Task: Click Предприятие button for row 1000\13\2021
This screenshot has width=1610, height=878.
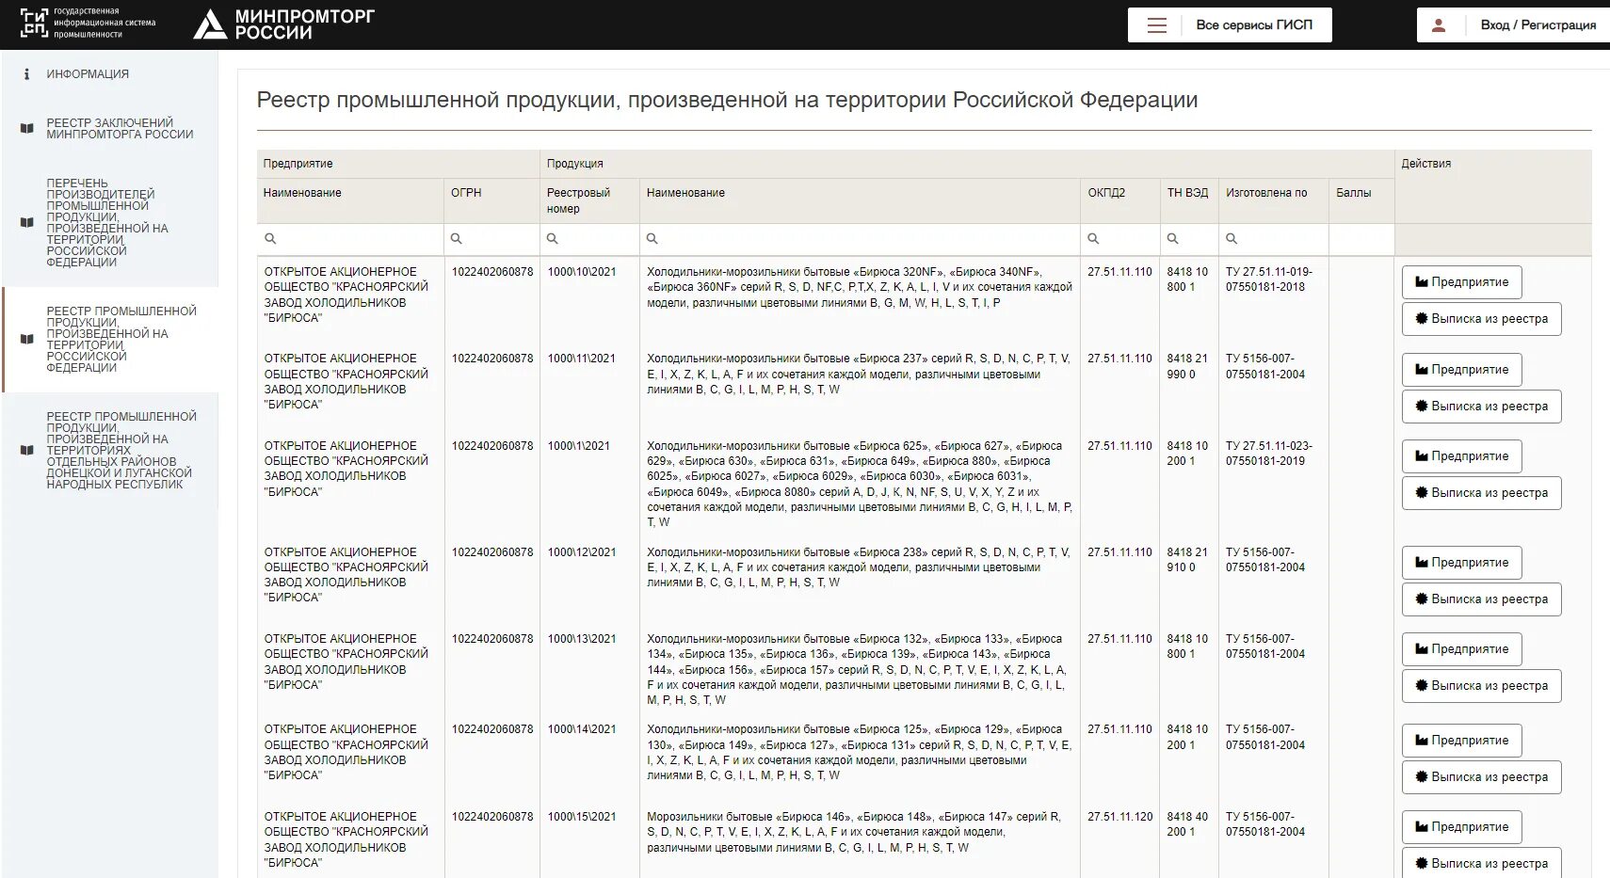Action: [x=1461, y=649]
